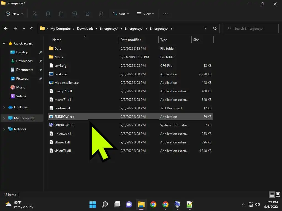Click the Copy icon in toolbar
Screen dimensions: 282x211
click(x=48, y=14)
